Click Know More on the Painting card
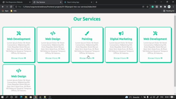Screen dimensions: 176x99 coord(87,58)
